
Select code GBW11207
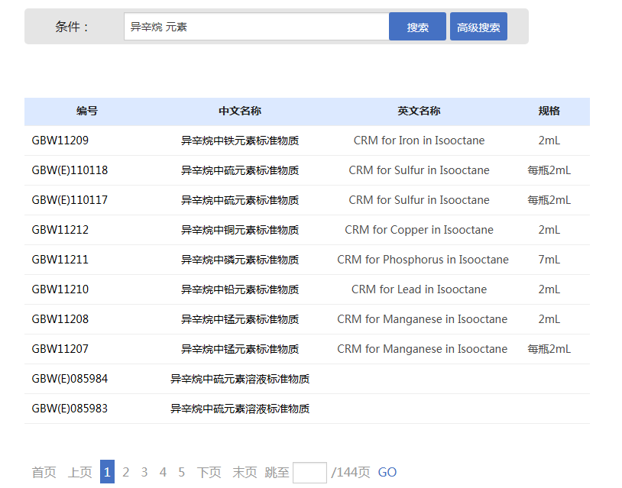60,349
